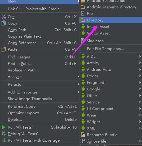Click the Resource Bundle chart icon

pyautogui.click(x=83, y=135)
